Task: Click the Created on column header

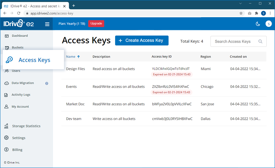Action: point(238,56)
